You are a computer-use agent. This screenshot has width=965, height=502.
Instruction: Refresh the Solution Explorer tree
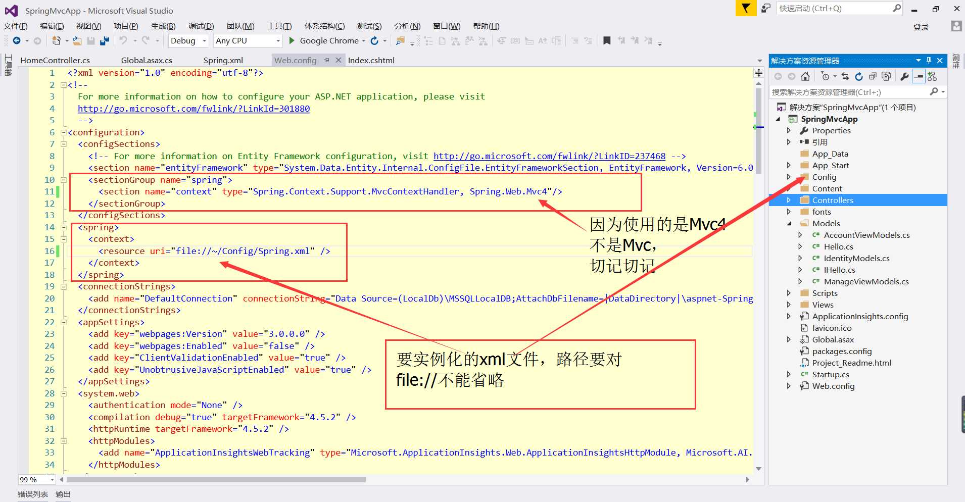tap(859, 76)
